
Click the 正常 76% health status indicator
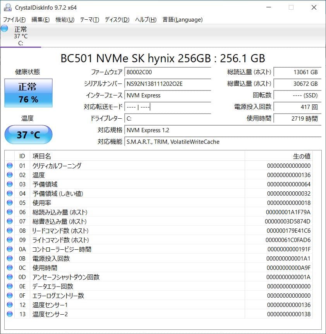point(28,93)
